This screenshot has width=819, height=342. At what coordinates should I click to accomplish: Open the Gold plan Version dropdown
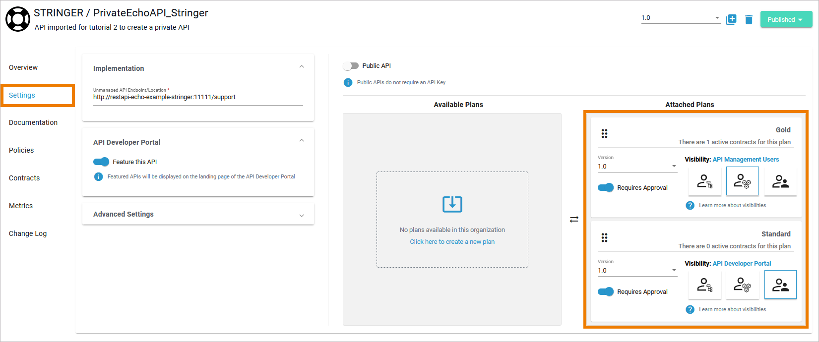[x=637, y=167]
